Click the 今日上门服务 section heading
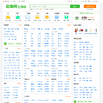Image resolution: width=103 pixels, height=103 pixels. (x=77, y=25)
